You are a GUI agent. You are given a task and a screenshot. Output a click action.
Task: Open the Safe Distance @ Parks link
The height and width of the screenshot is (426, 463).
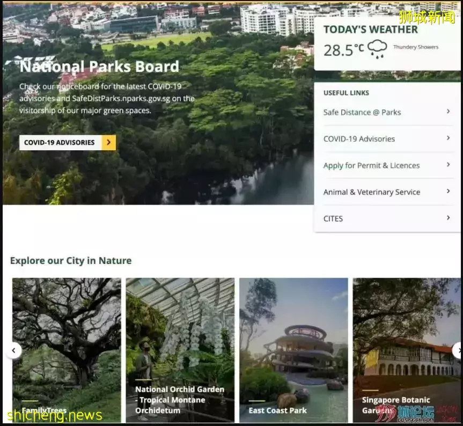(362, 112)
